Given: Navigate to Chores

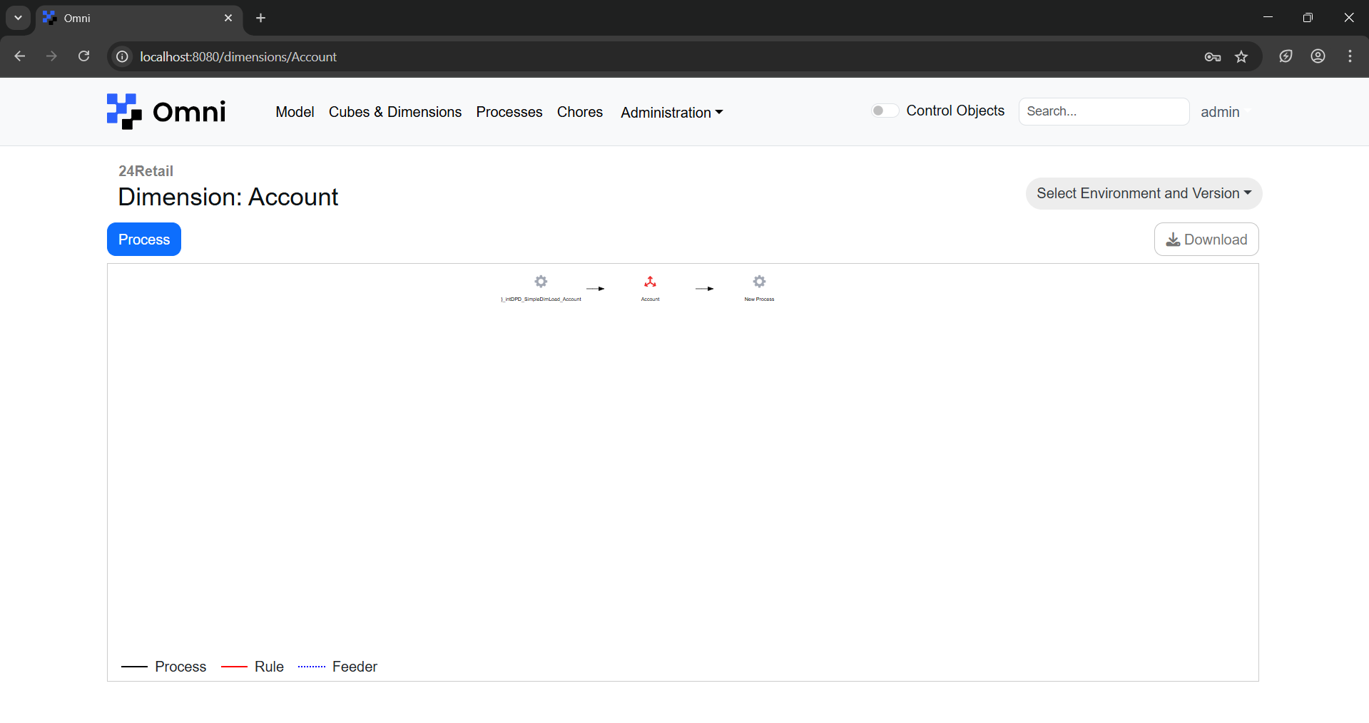Looking at the screenshot, I should coord(579,112).
